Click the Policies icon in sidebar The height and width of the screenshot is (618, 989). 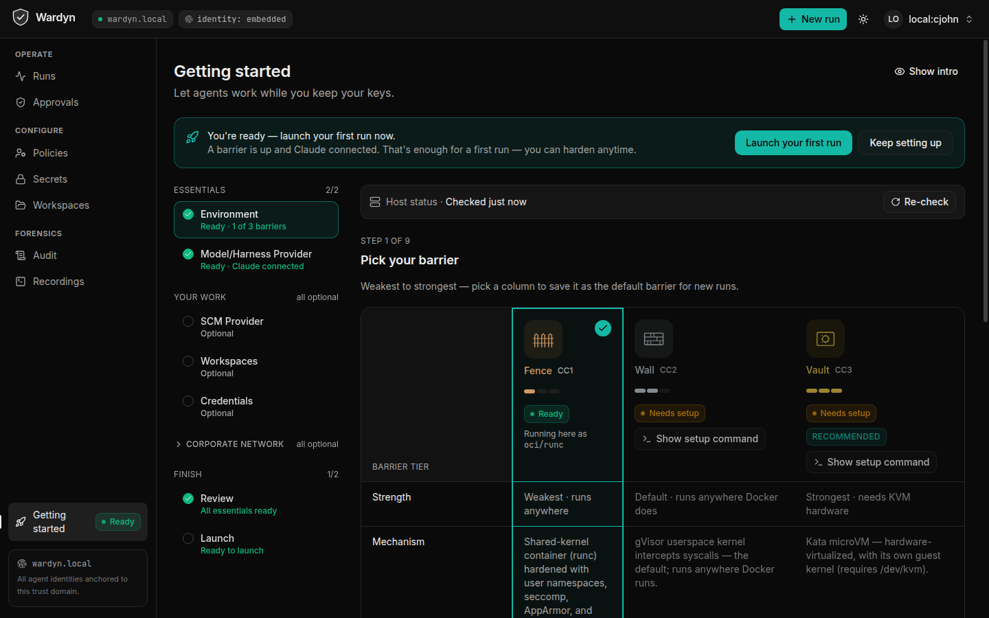(21, 153)
